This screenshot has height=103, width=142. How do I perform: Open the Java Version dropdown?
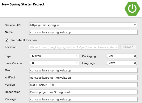(x=55, y=63)
